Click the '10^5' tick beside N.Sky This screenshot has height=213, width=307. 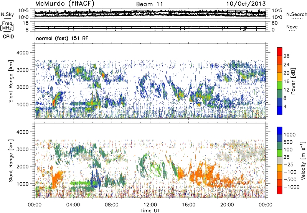pos(23,11)
